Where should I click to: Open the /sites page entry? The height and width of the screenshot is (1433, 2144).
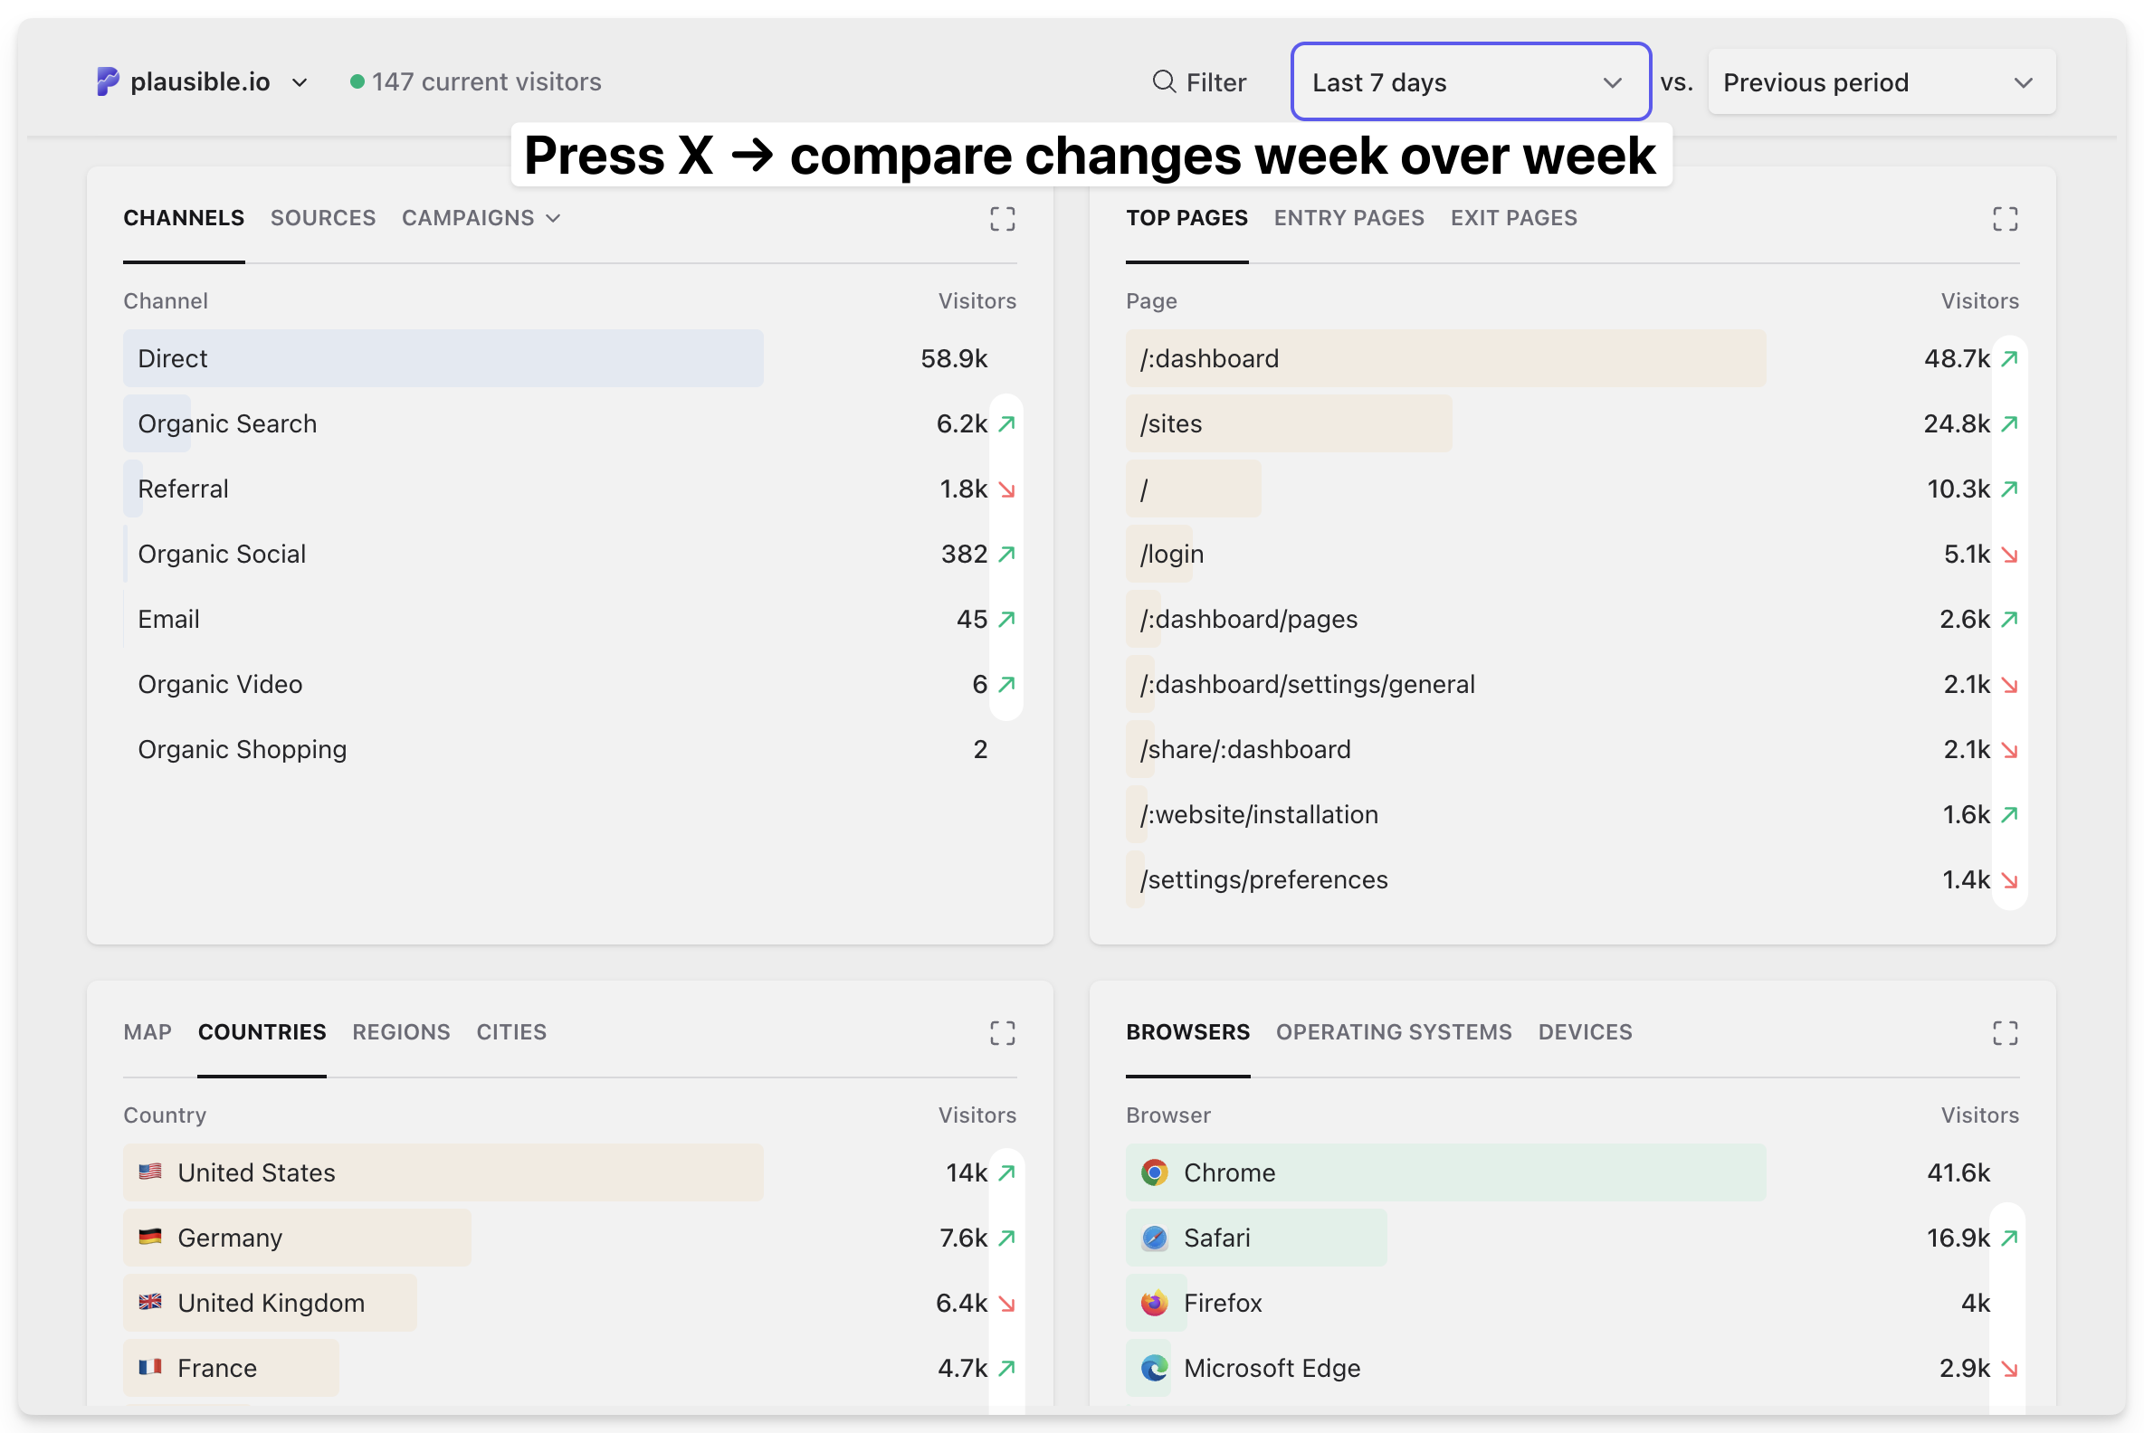pos(1170,424)
